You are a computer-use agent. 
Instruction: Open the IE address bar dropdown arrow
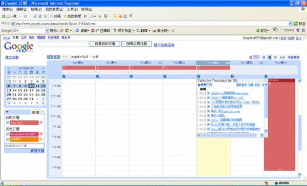tap(290, 24)
